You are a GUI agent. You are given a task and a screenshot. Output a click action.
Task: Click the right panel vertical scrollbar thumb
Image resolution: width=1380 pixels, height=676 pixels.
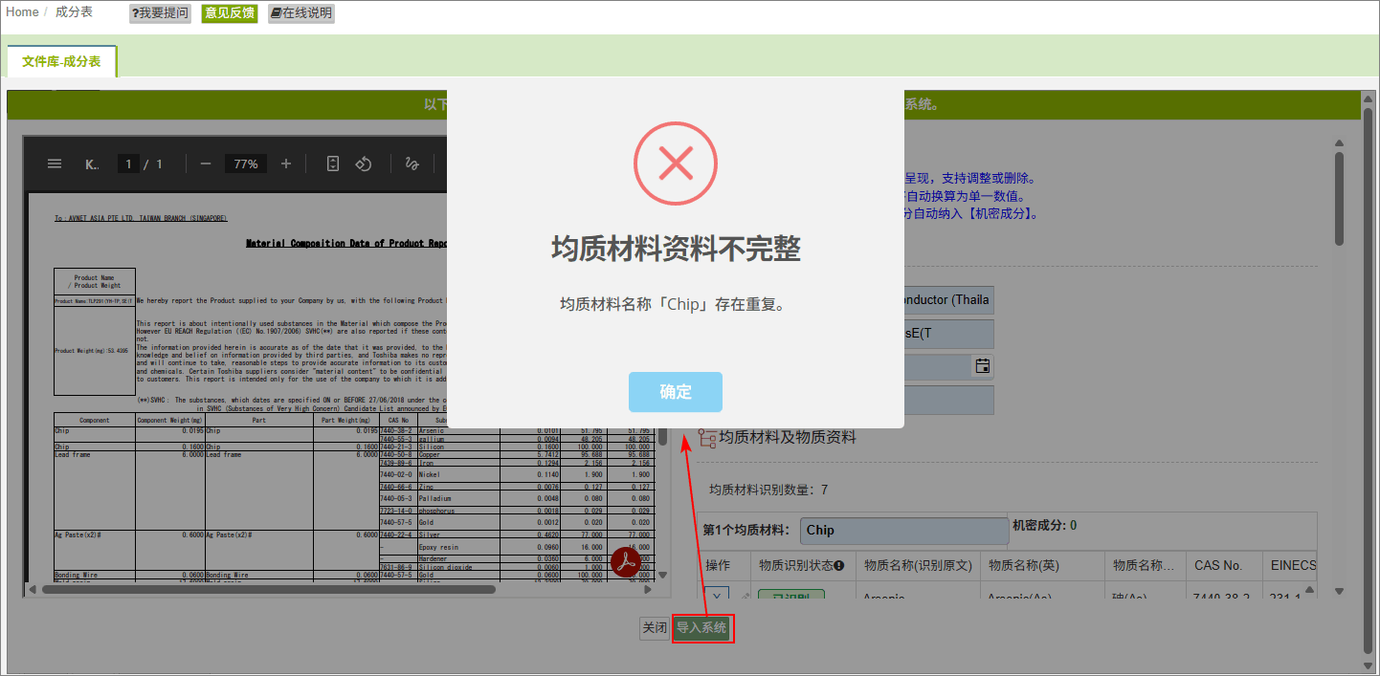[x=1340, y=198]
